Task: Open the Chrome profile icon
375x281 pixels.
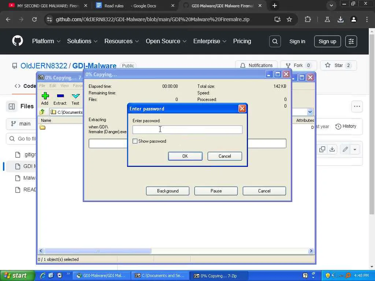Action: pos(354,19)
